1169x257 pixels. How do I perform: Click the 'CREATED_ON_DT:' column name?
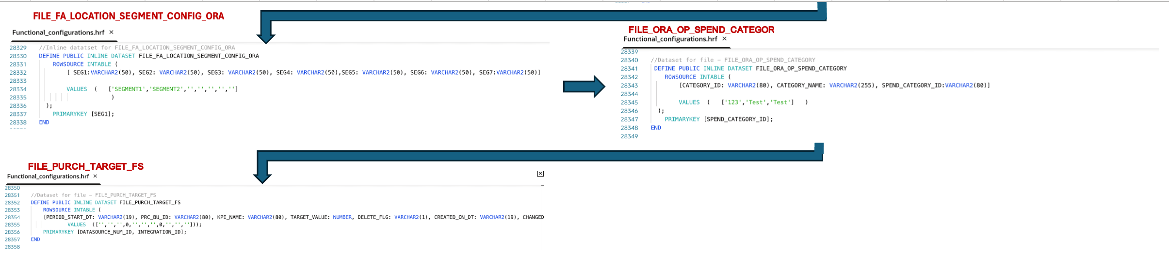[x=455, y=217]
